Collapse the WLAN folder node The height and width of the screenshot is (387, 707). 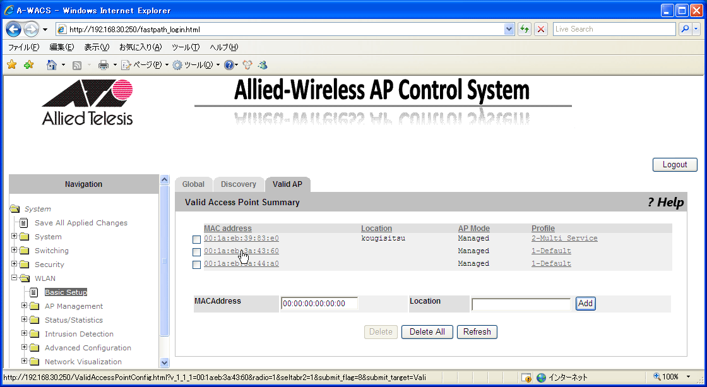point(15,277)
